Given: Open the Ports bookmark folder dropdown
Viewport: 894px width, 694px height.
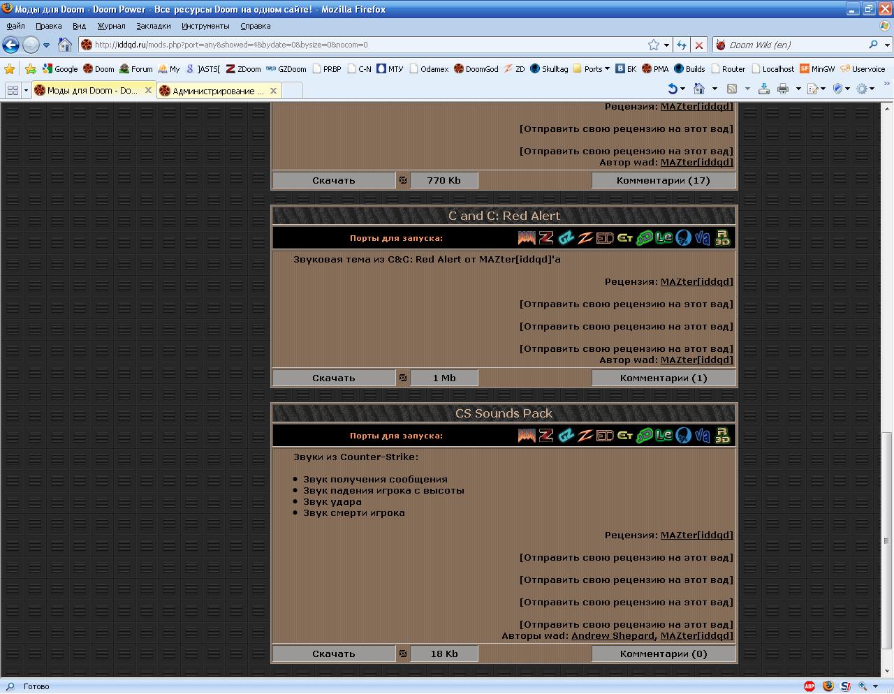Looking at the screenshot, I should (597, 69).
